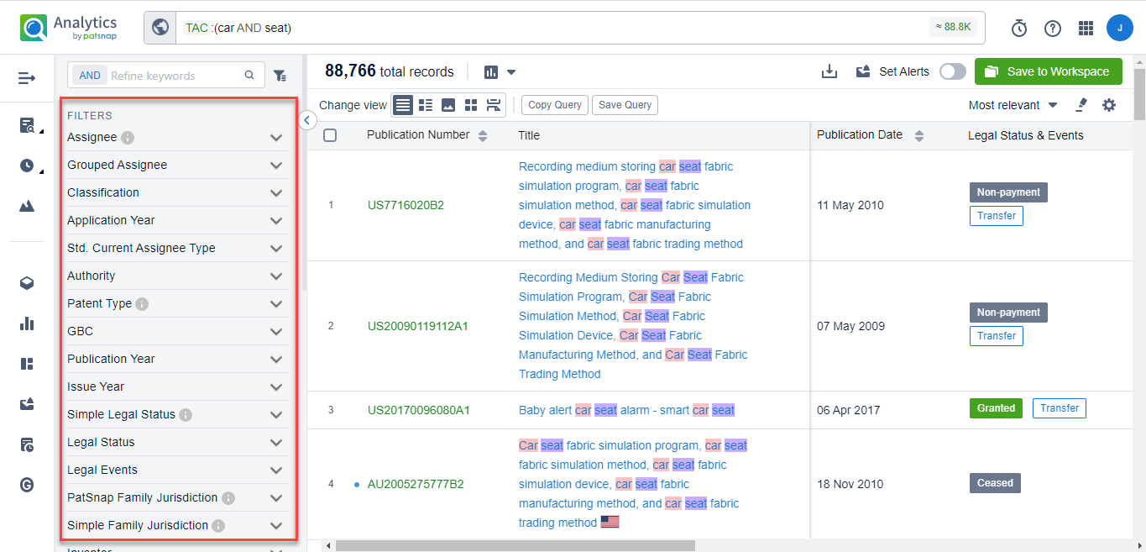Image resolution: width=1146 pixels, height=552 pixels.
Task: Check the select-all records checkbox
Action: [330, 135]
